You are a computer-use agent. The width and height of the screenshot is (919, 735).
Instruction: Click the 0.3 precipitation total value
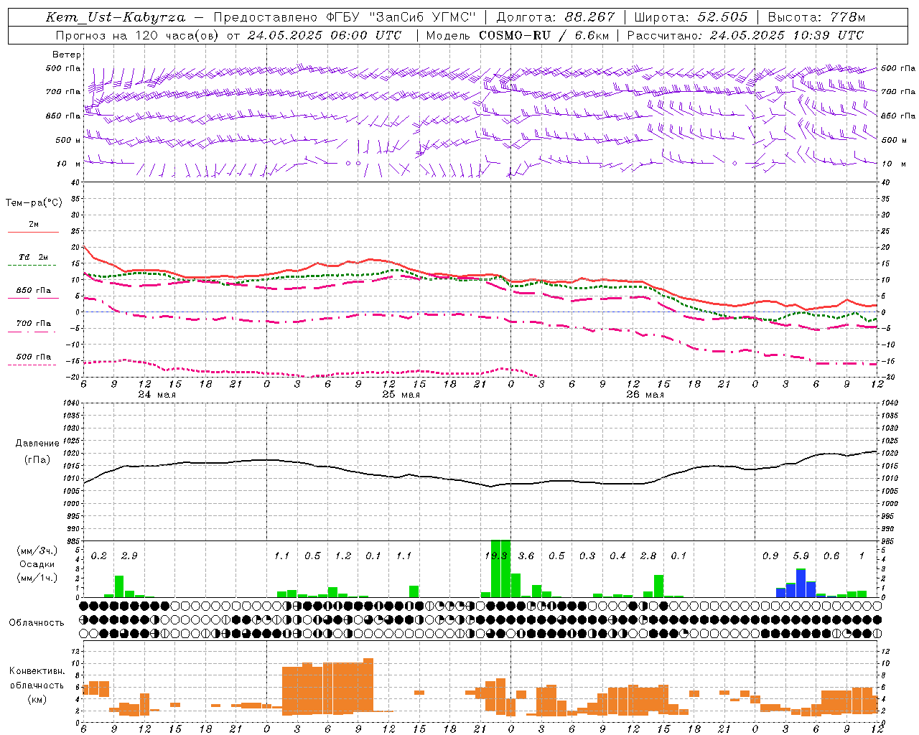[x=587, y=556]
